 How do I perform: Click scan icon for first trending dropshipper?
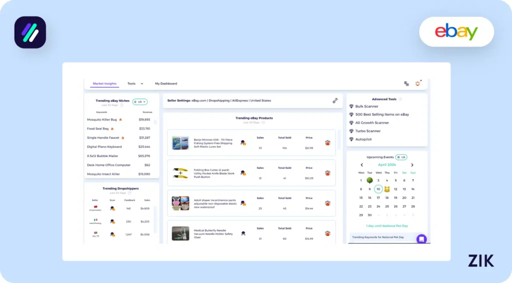pos(112,208)
